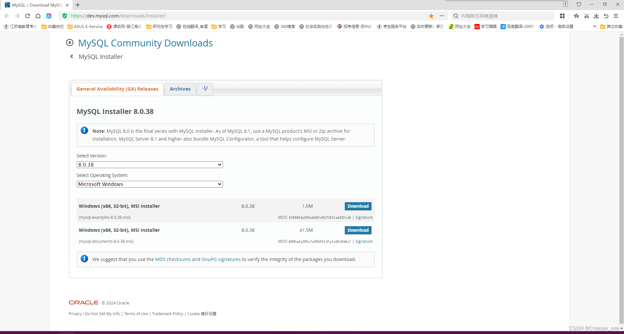Open the 360搜索 bookmark
This screenshot has width=624, height=334.
285,27
